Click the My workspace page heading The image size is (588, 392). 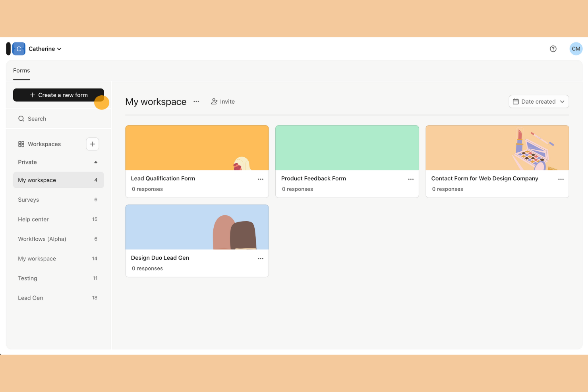point(156,102)
